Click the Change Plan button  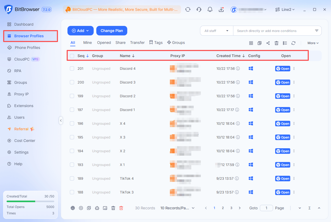pos(112,31)
